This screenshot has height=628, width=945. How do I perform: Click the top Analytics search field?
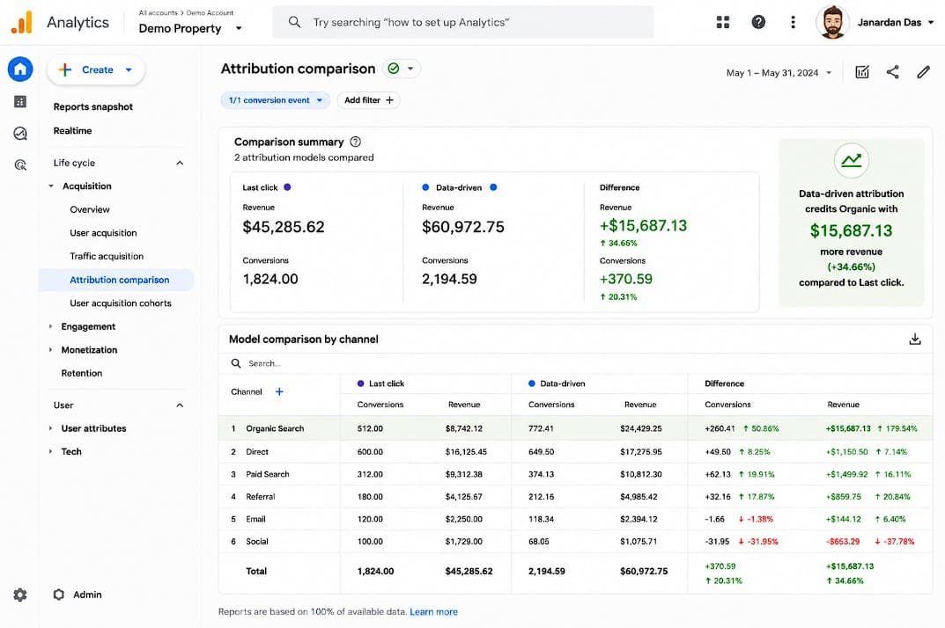click(x=463, y=22)
